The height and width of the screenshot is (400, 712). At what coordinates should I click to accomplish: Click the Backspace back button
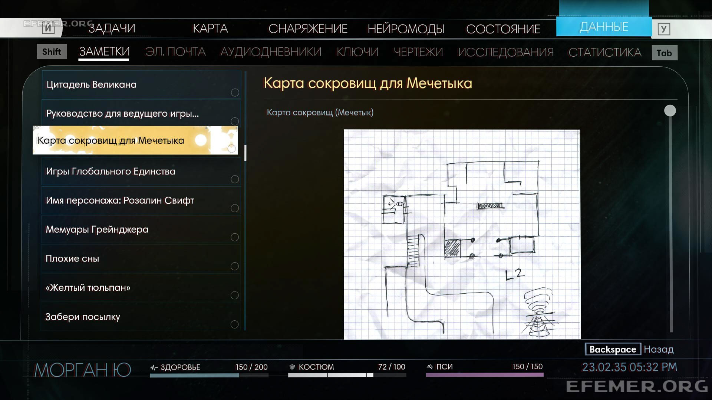(x=613, y=349)
